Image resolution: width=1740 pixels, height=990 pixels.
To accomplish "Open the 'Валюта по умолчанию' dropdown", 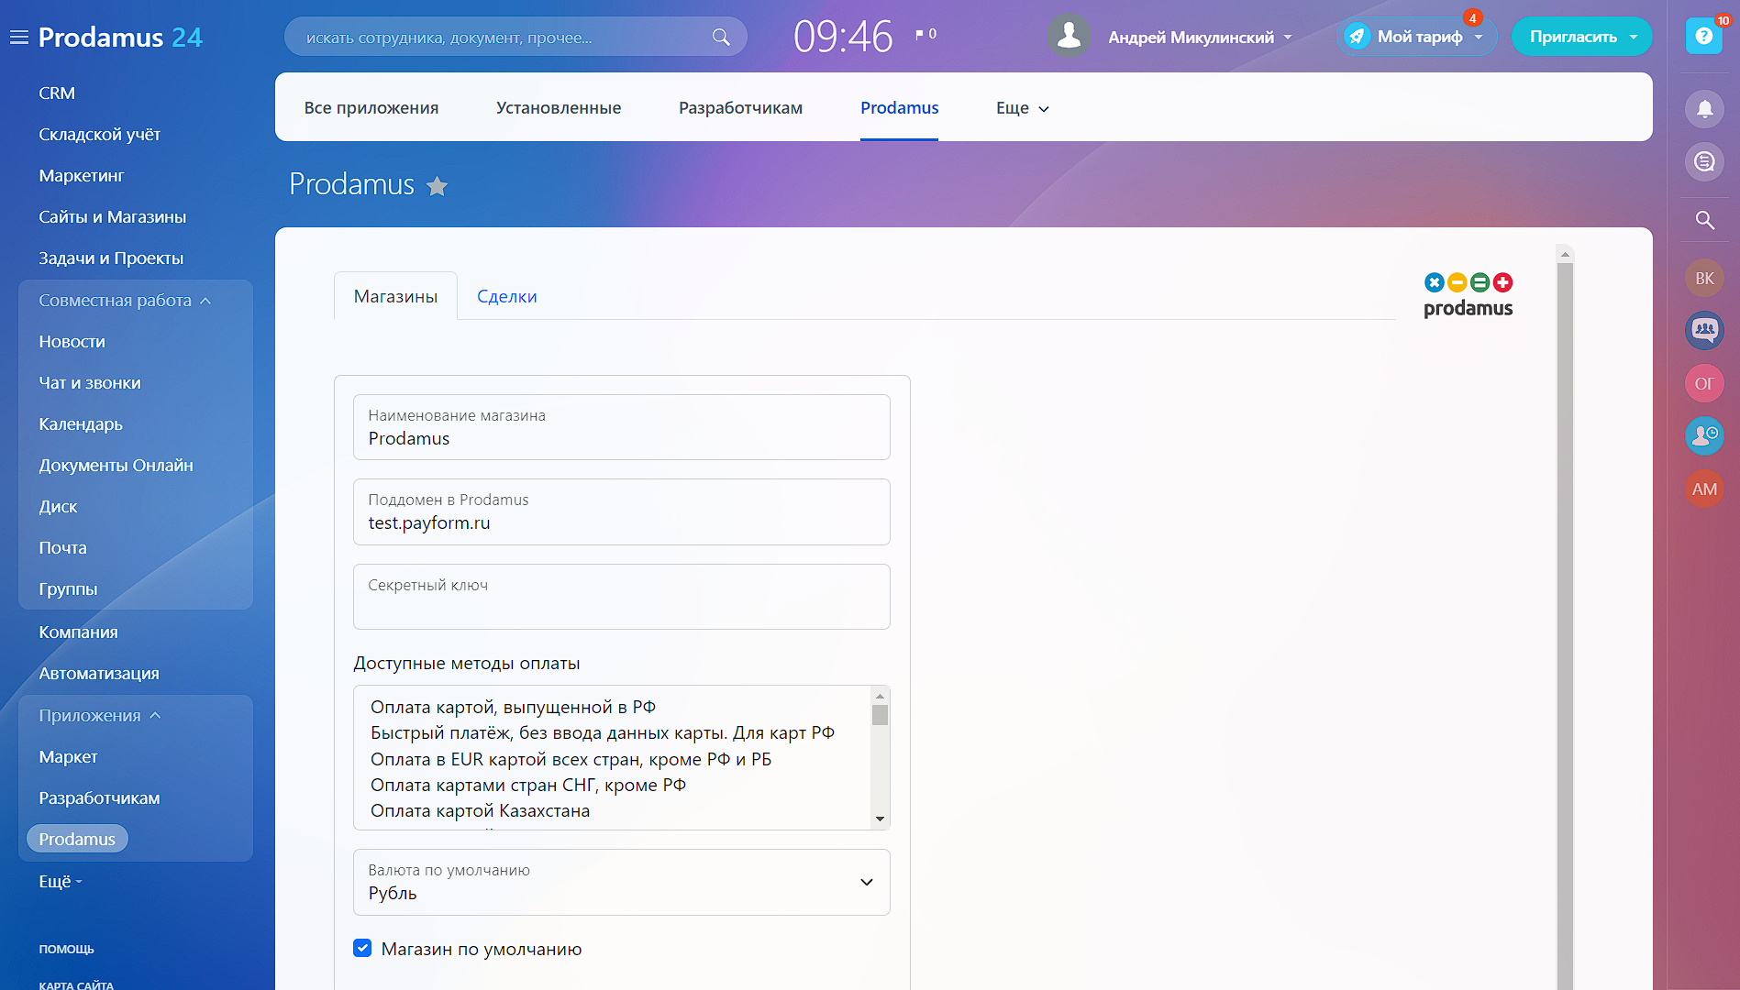I will coord(621,882).
